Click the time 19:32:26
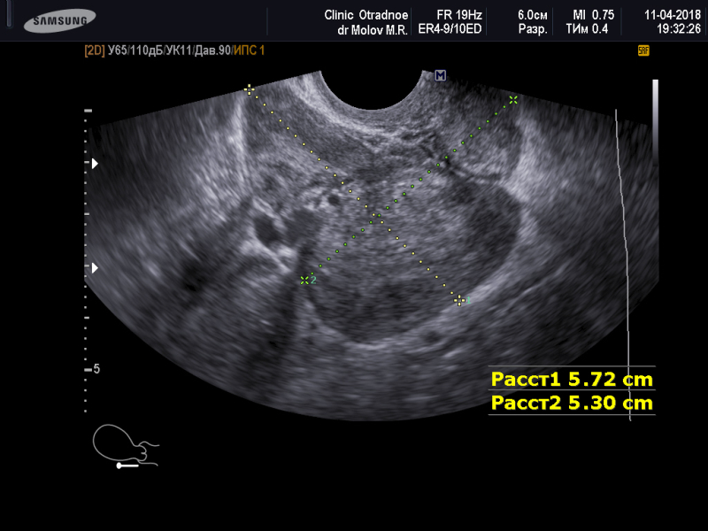Image resolution: width=708 pixels, height=531 pixels. click(679, 29)
